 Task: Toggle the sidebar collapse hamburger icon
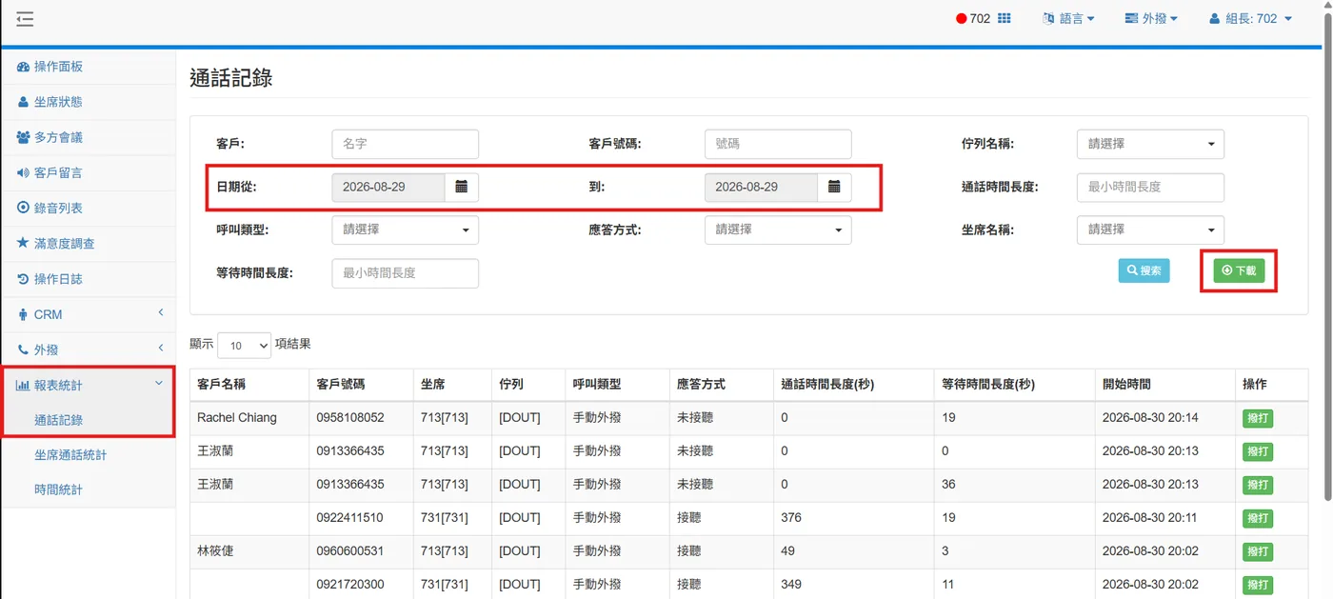click(24, 19)
